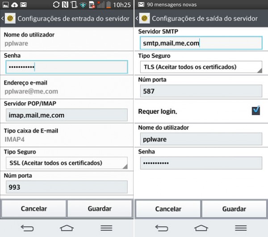The image size is (268, 237).
Task: Tap the Wi-Fi signal icon
Action: tap(83, 5)
